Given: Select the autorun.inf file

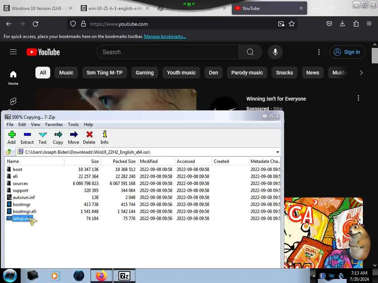Looking at the screenshot, I should [x=143, y=198].
